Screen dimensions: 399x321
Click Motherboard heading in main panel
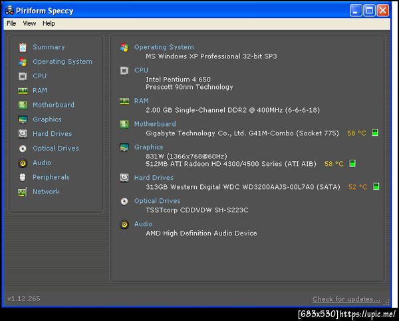click(155, 124)
